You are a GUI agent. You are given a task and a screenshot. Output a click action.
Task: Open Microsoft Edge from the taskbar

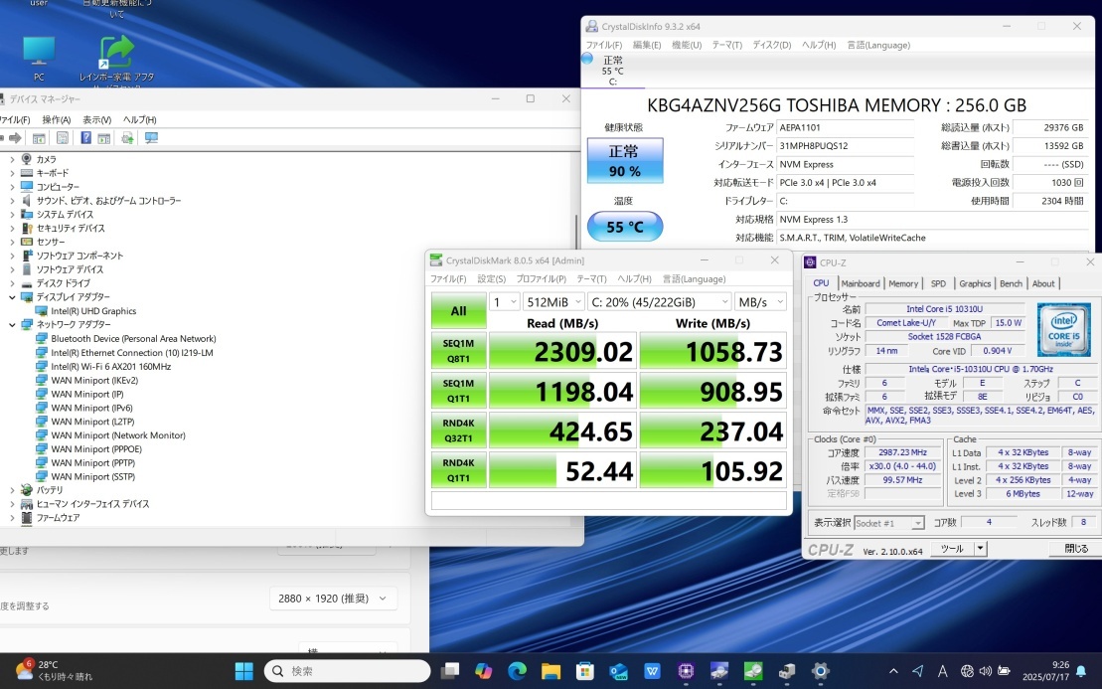(518, 671)
